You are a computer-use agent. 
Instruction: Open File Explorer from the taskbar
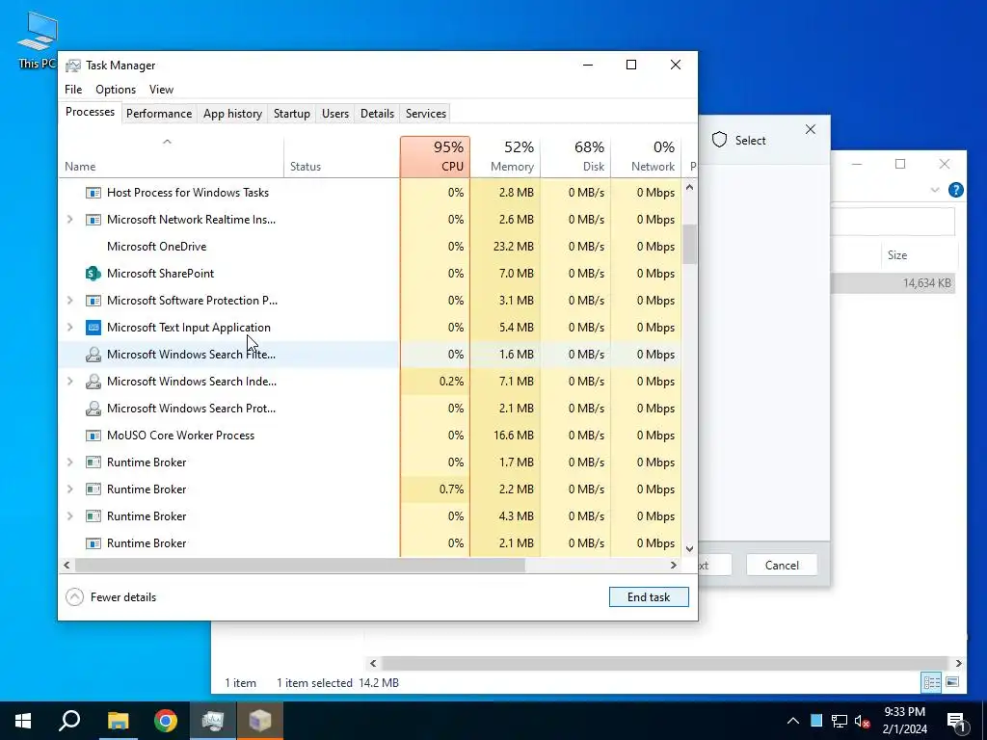118,721
